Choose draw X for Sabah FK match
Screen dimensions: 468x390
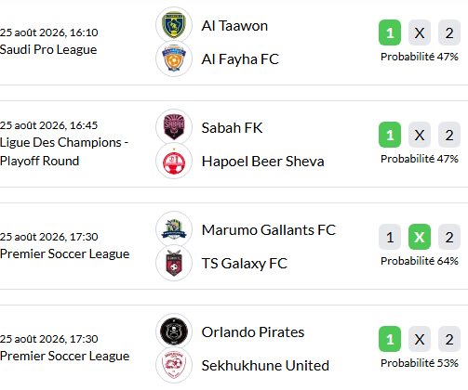tap(420, 135)
